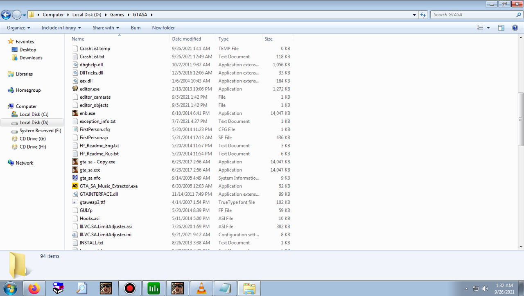Click the Homegroup icon in sidebar

click(11, 90)
